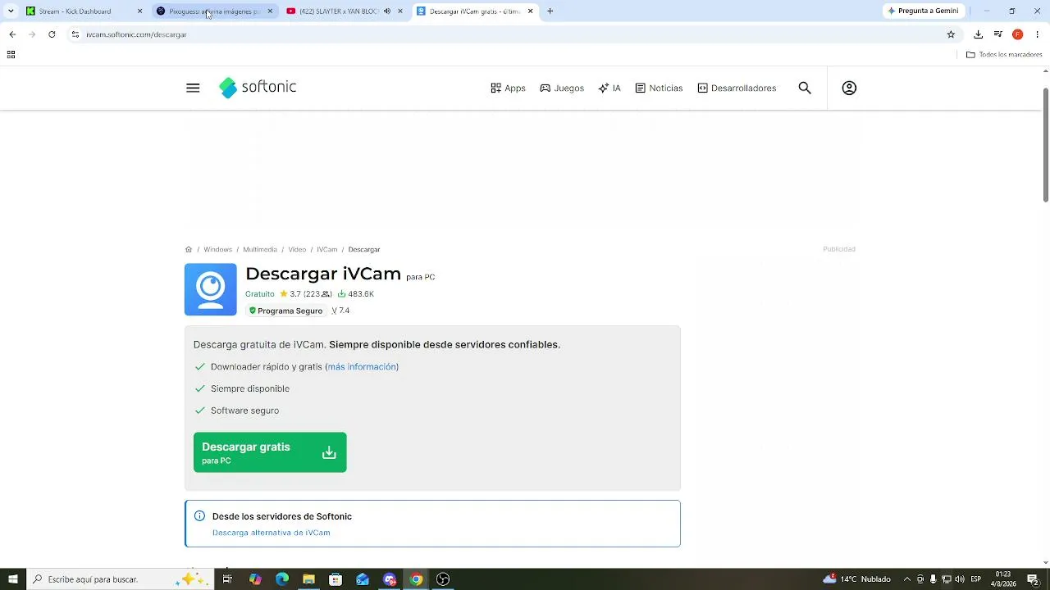Open File Explorer from the taskbar
Screen dimensions: 1050x590
click(x=308, y=579)
